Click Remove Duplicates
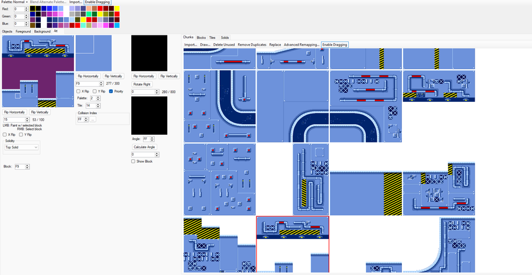 pyautogui.click(x=252, y=44)
